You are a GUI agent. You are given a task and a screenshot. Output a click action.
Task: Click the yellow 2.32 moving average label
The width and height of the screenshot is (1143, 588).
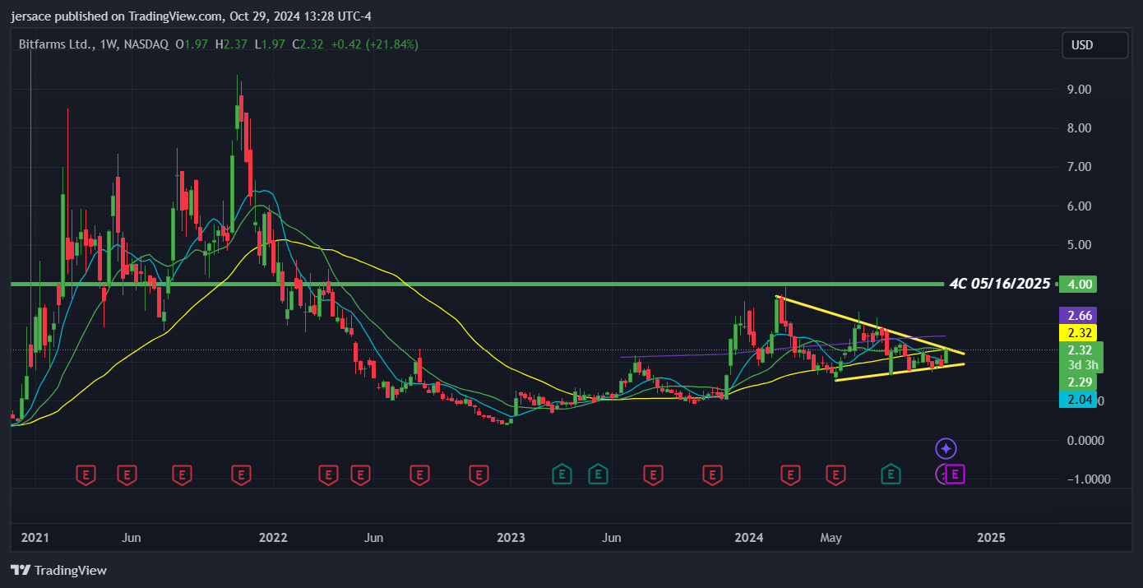1080,333
